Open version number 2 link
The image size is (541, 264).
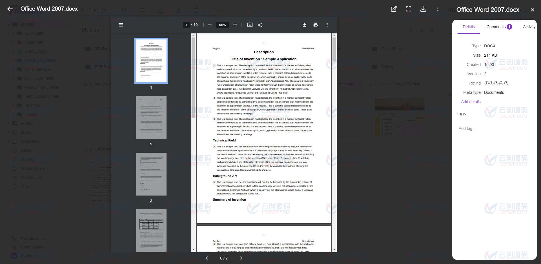click(485, 74)
